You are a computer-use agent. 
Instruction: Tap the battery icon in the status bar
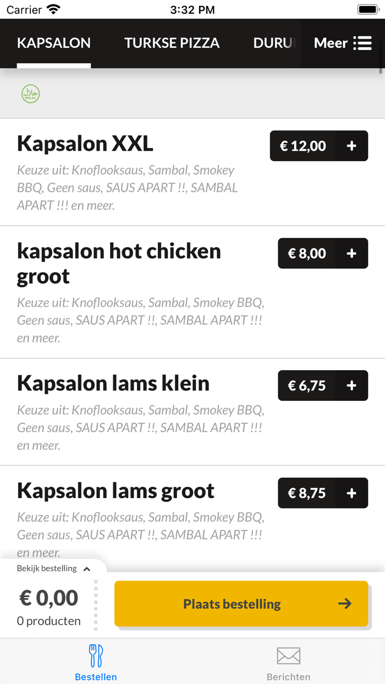[x=366, y=9]
